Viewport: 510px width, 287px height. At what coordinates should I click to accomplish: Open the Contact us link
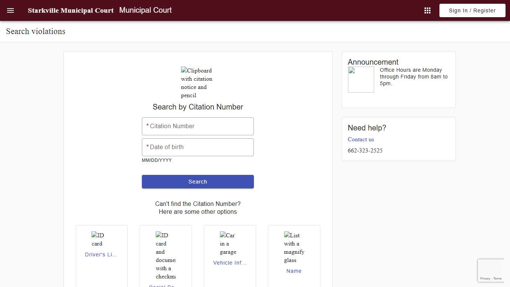[x=361, y=139]
